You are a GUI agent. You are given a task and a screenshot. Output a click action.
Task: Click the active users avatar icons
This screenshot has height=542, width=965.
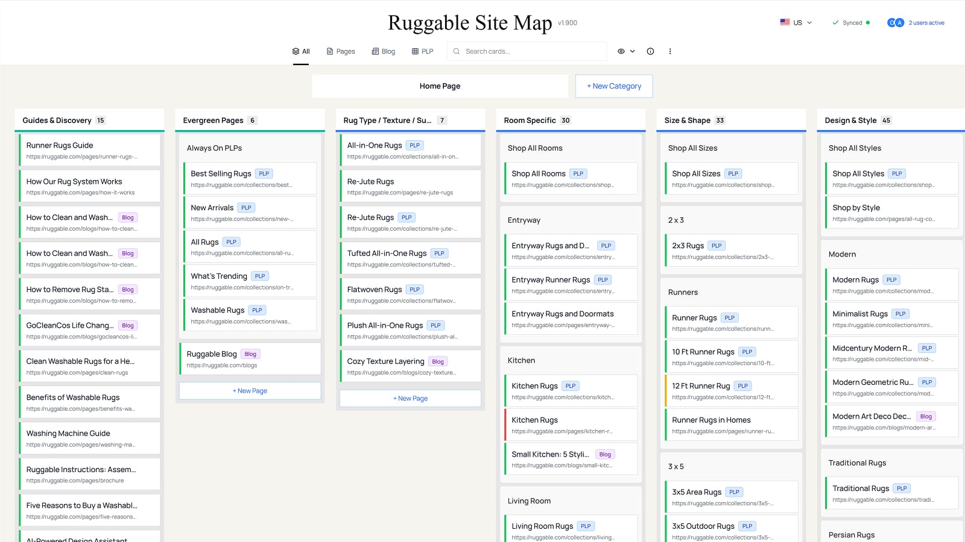[895, 23]
